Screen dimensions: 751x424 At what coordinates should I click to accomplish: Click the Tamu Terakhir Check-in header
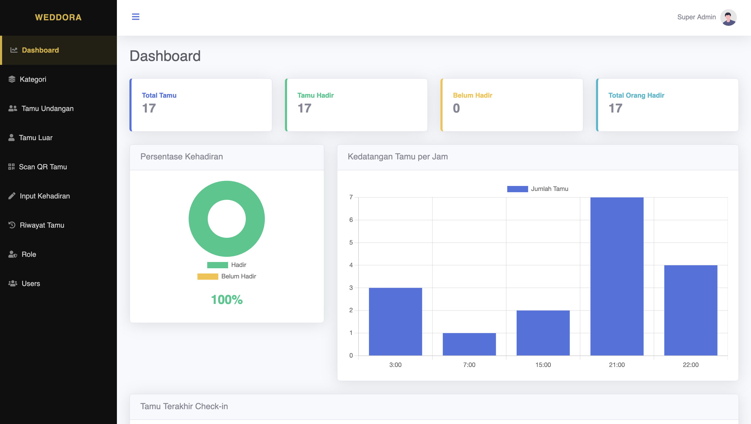(434, 407)
